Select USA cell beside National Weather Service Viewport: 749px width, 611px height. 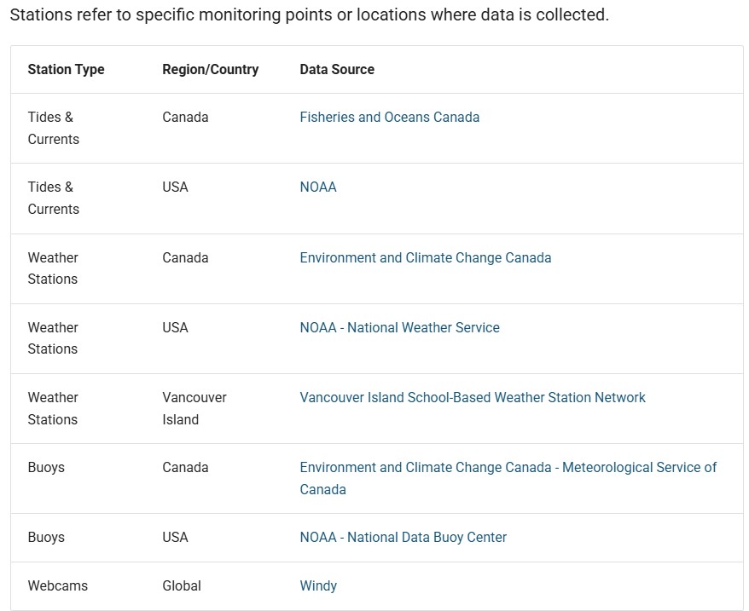(175, 327)
